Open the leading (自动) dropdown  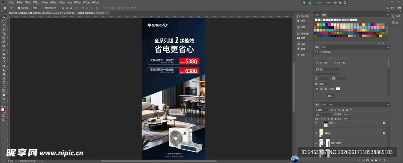pos(328,84)
